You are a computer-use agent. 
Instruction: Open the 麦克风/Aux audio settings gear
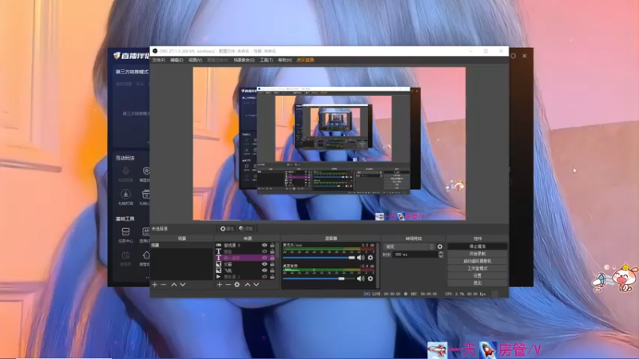(x=371, y=258)
